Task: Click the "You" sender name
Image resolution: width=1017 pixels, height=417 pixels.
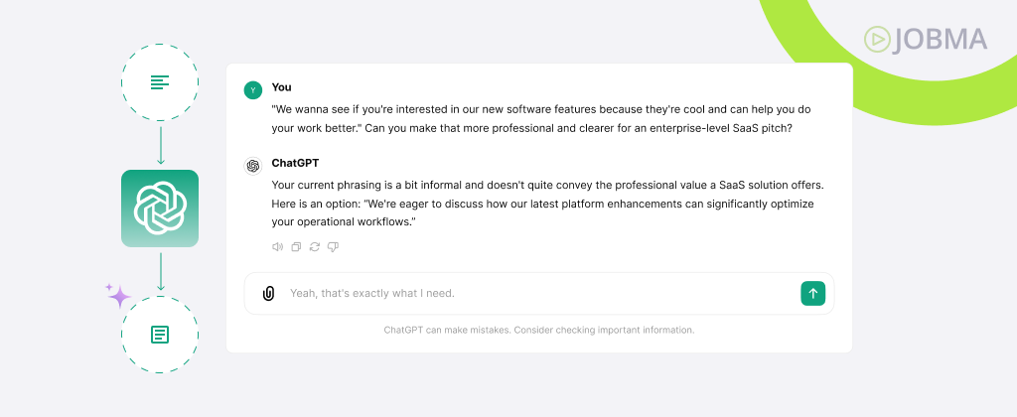Action: tap(281, 87)
